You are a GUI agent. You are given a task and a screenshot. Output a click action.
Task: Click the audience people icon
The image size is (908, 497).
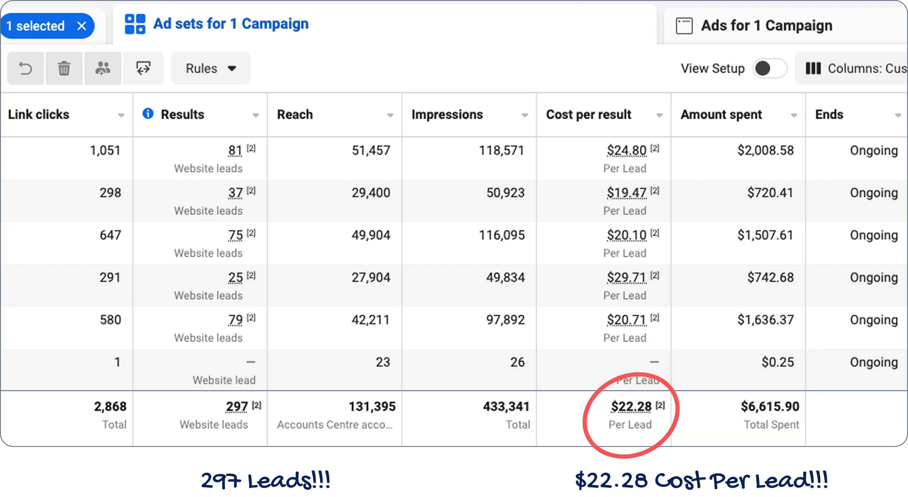tap(103, 68)
